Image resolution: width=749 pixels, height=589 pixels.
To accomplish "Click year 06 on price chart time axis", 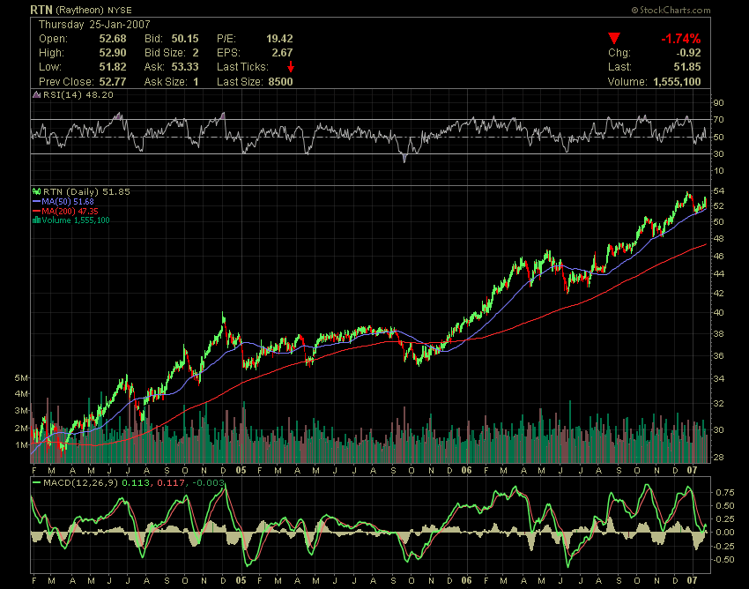I will [x=466, y=470].
